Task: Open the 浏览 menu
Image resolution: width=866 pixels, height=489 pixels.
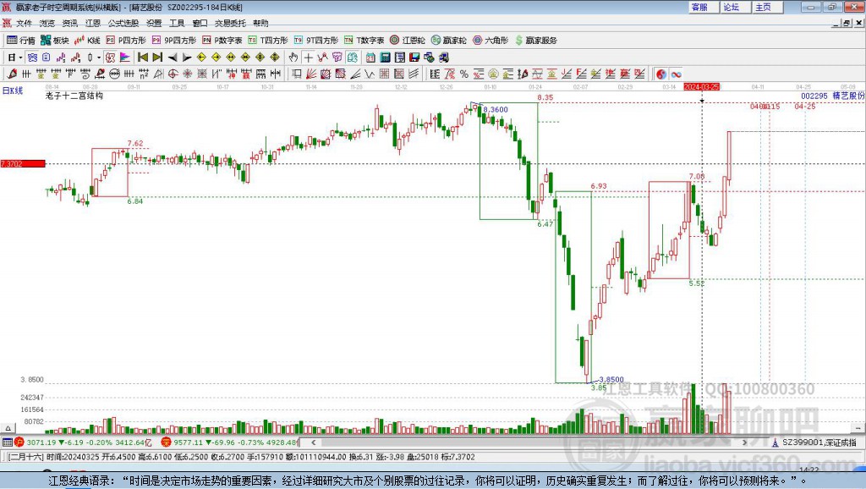Action: click(x=47, y=23)
